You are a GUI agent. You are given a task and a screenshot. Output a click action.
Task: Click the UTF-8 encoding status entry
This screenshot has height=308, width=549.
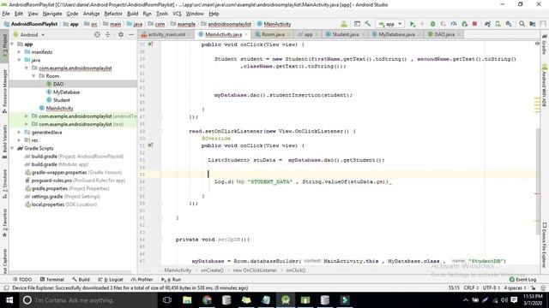pyautogui.click(x=492, y=287)
